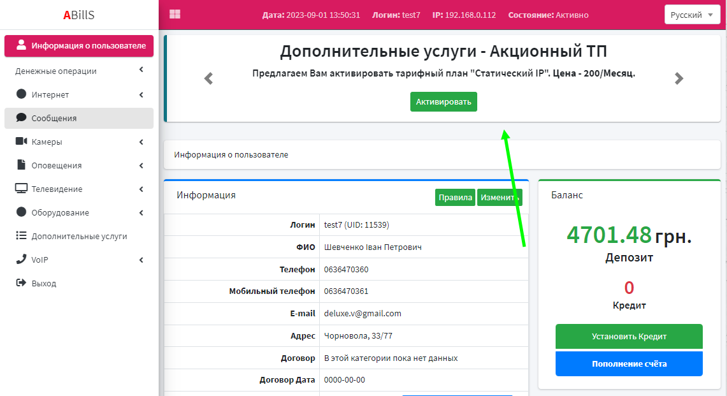This screenshot has height=396, width=727.
Task: Expand the Денежные операции submenu
Action: point(141,71)
